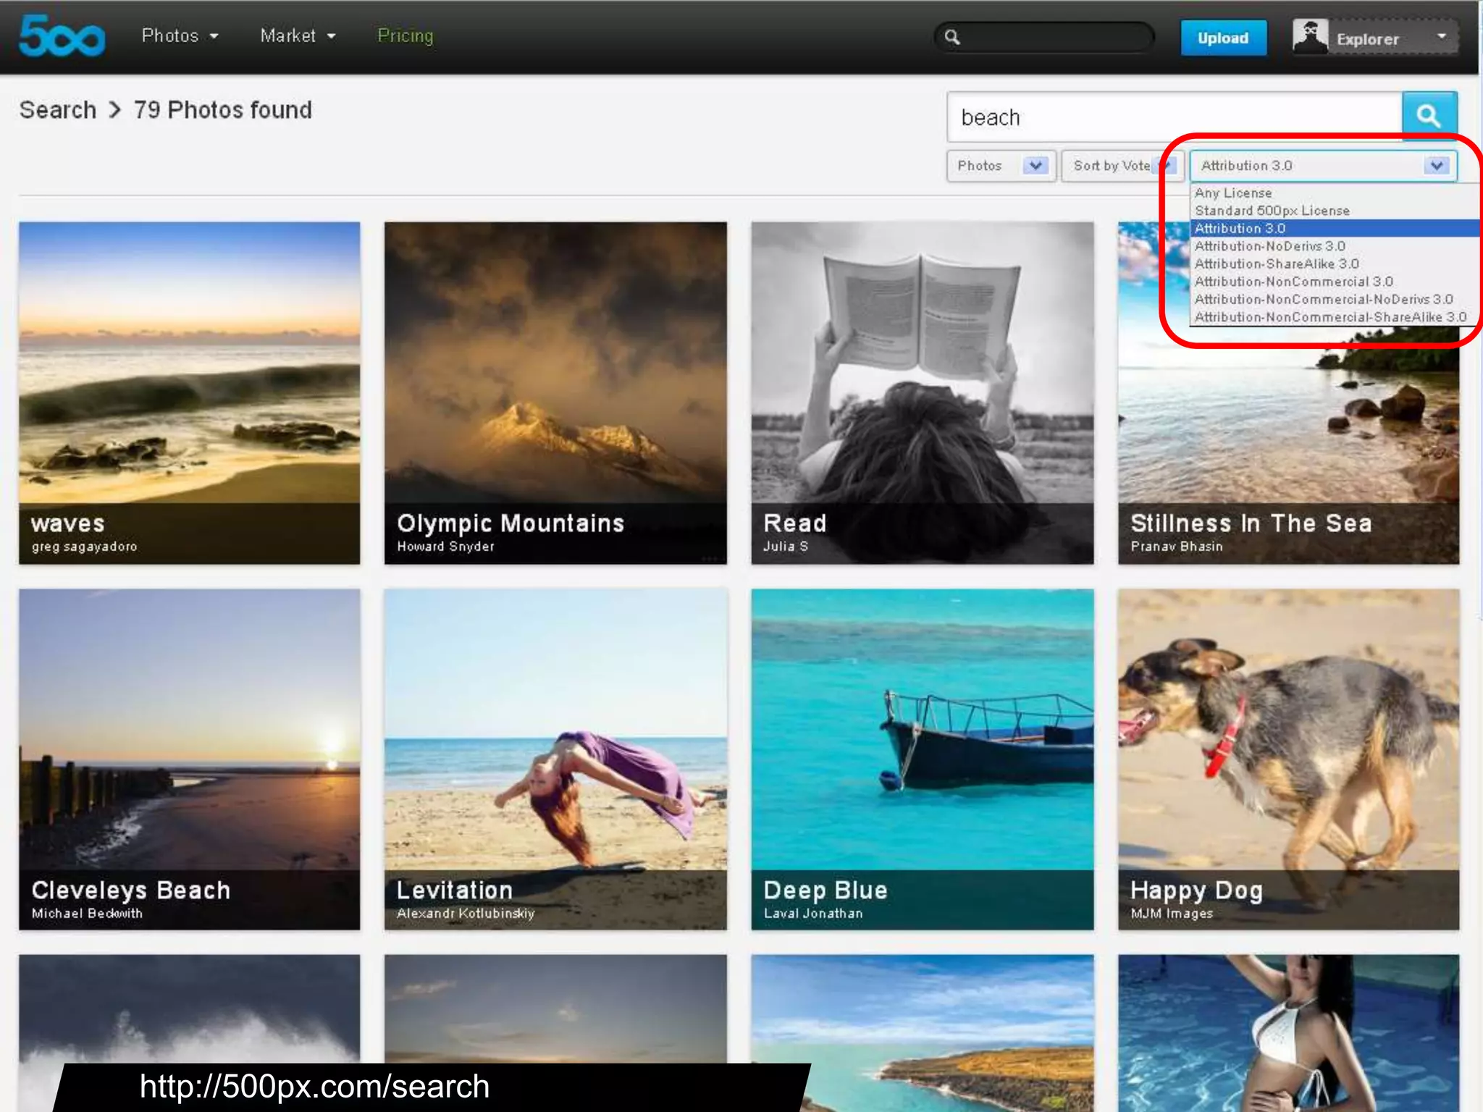
Task: Open the Sort by Votes dropdown
Action: [1115, 166]
